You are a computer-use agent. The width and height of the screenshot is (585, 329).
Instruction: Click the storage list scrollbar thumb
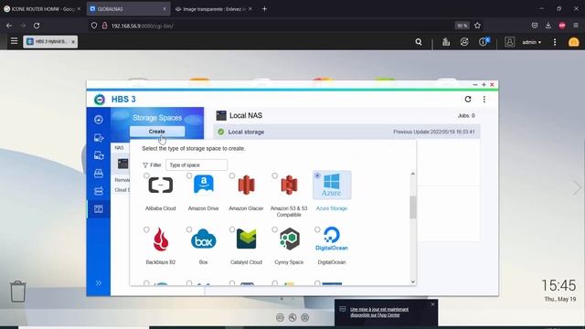click(412, 207)
